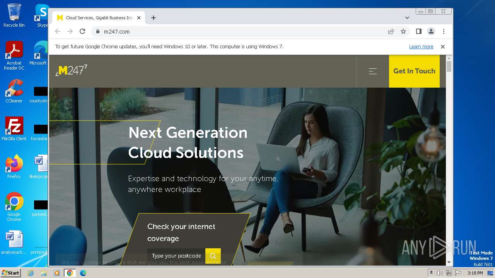Open Edge from the taskbar
The width and height of the screenshot is (495, 278).
pos(83,273)
